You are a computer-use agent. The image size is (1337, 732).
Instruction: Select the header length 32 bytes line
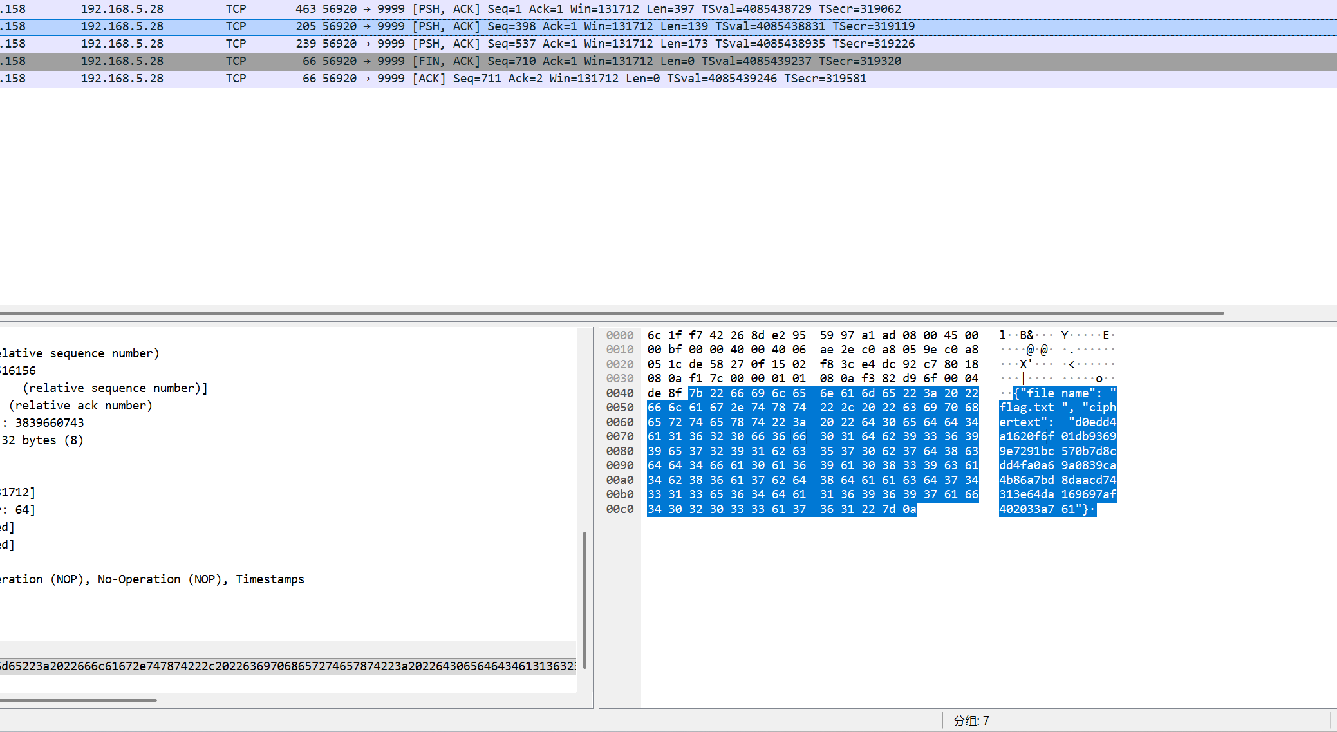(x=42, y=440)
